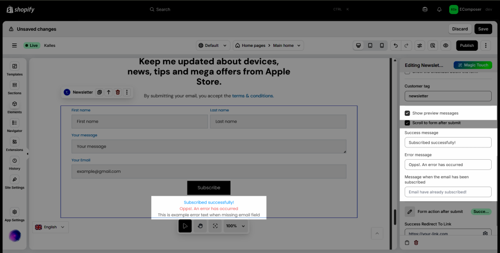The height and width of the screenshot is (253, 500).
Task: Open the Navigator panel
Action: (15, 125)
